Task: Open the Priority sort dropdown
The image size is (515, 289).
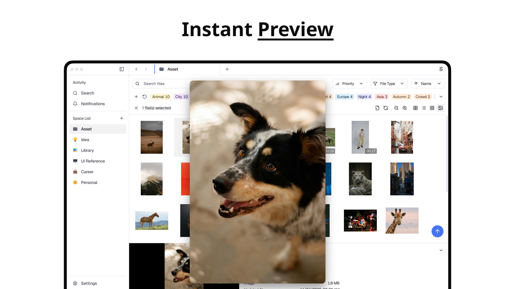Action: click(x=350, y=83)
